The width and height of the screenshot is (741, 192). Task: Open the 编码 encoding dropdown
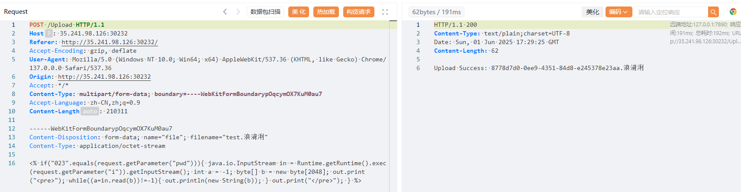point(618,12)
